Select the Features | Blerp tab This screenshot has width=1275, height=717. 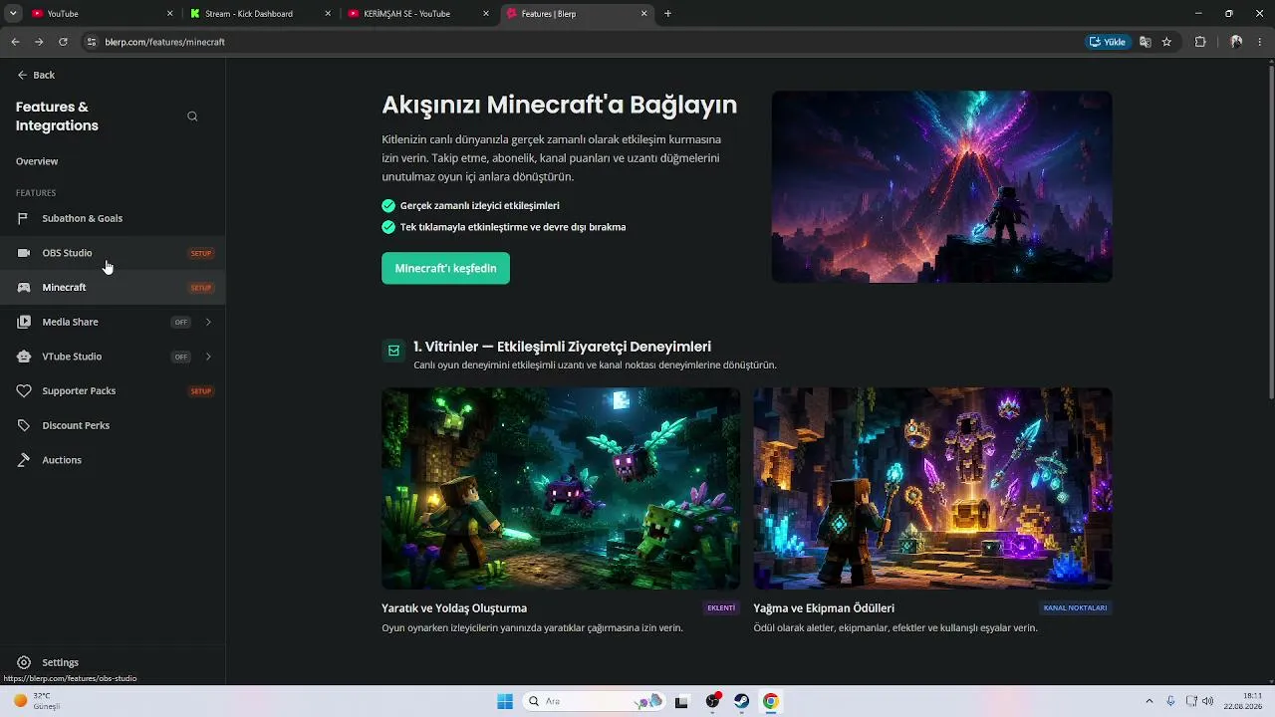coord(578,14)
